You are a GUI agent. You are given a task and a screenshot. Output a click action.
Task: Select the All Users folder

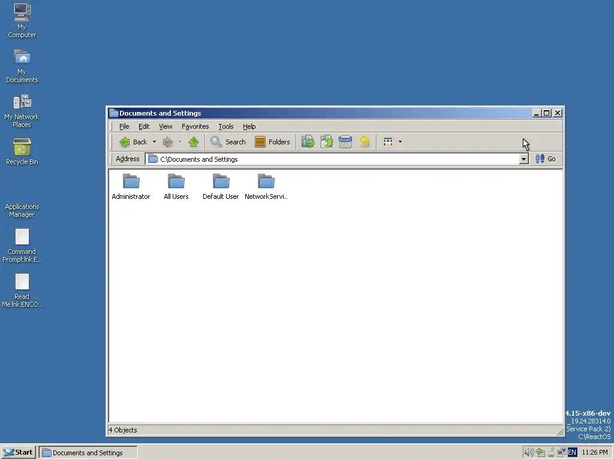point(176,187)
